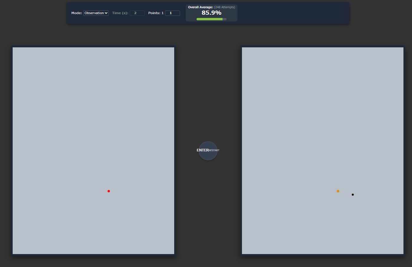Click the "Mode:" label
412x267 pixels.
[77, 13]
